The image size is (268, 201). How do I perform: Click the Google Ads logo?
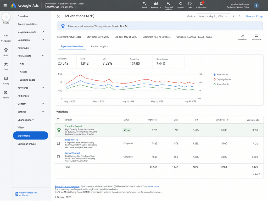25,5
